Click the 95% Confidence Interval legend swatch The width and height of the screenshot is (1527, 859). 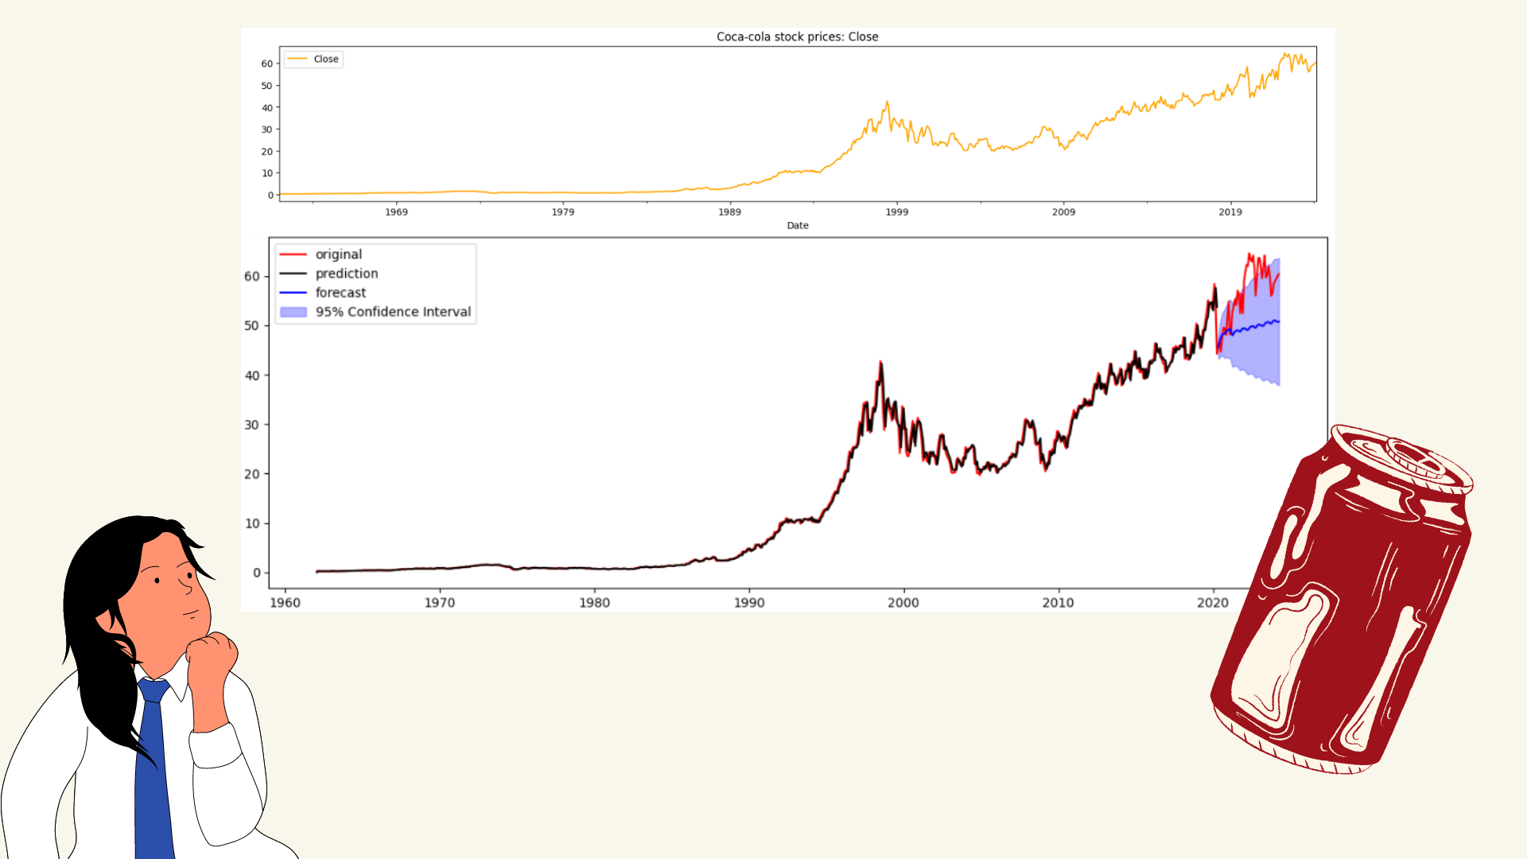tap(293, 312)
